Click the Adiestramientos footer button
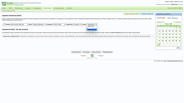The image size is (184, 103). (x=108, y=52)
